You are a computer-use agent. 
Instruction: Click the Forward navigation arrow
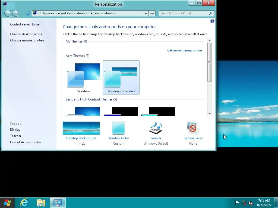coord(15,13)
